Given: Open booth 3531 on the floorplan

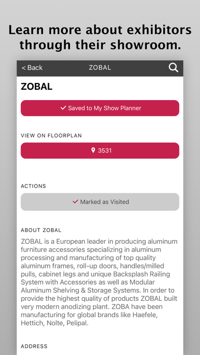Looking at the screenshot, I should pos(100,150).
